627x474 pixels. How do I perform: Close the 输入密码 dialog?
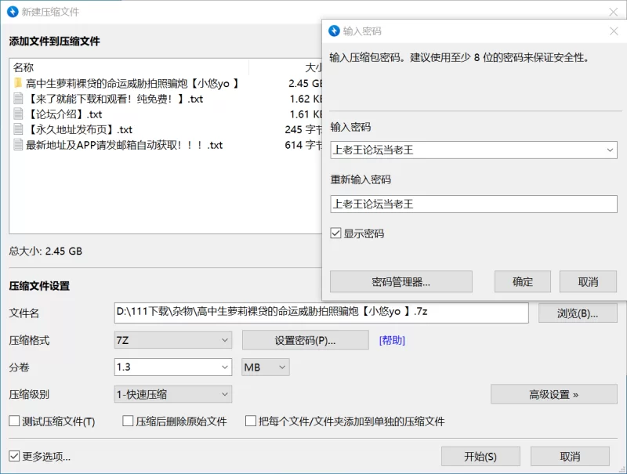tap(614, 31)
